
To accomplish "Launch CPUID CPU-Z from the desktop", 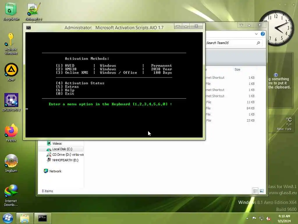I will [11, 102].
